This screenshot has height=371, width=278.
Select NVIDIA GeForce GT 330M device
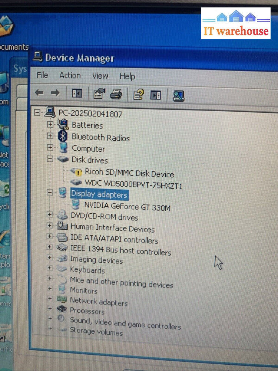[127, 207]
